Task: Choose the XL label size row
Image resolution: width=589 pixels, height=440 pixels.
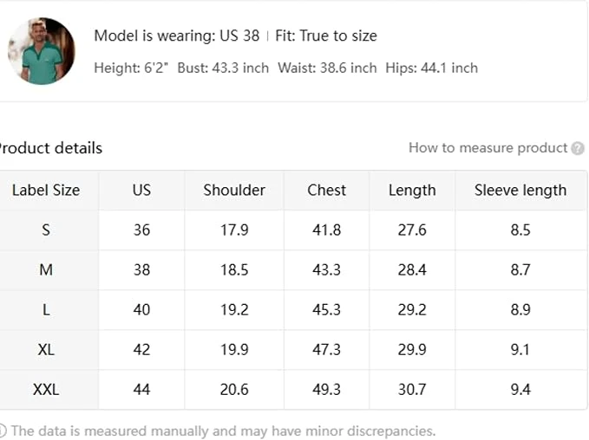Action: [46, 350]
